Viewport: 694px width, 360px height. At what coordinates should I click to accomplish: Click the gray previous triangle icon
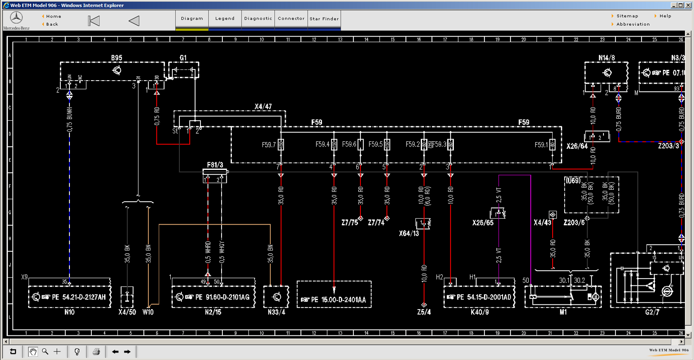(134, 21)
